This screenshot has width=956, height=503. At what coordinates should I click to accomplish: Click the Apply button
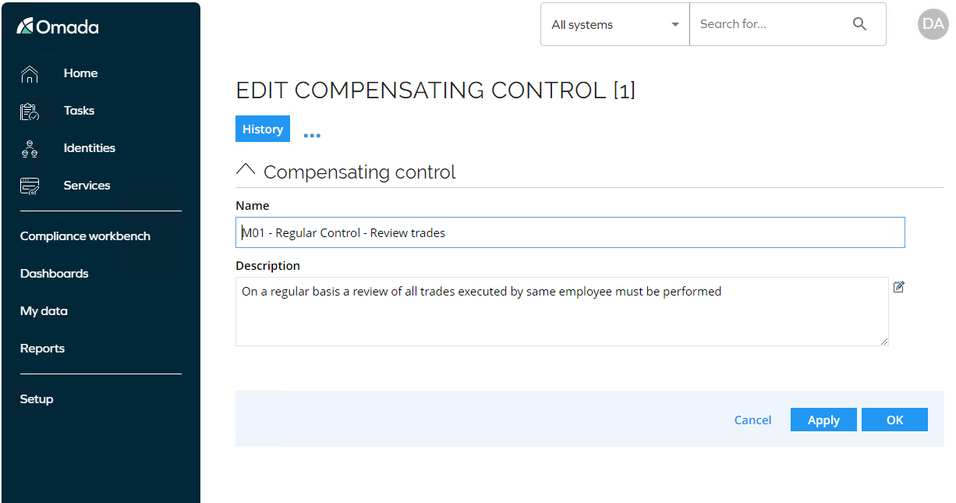click(823, 420)
